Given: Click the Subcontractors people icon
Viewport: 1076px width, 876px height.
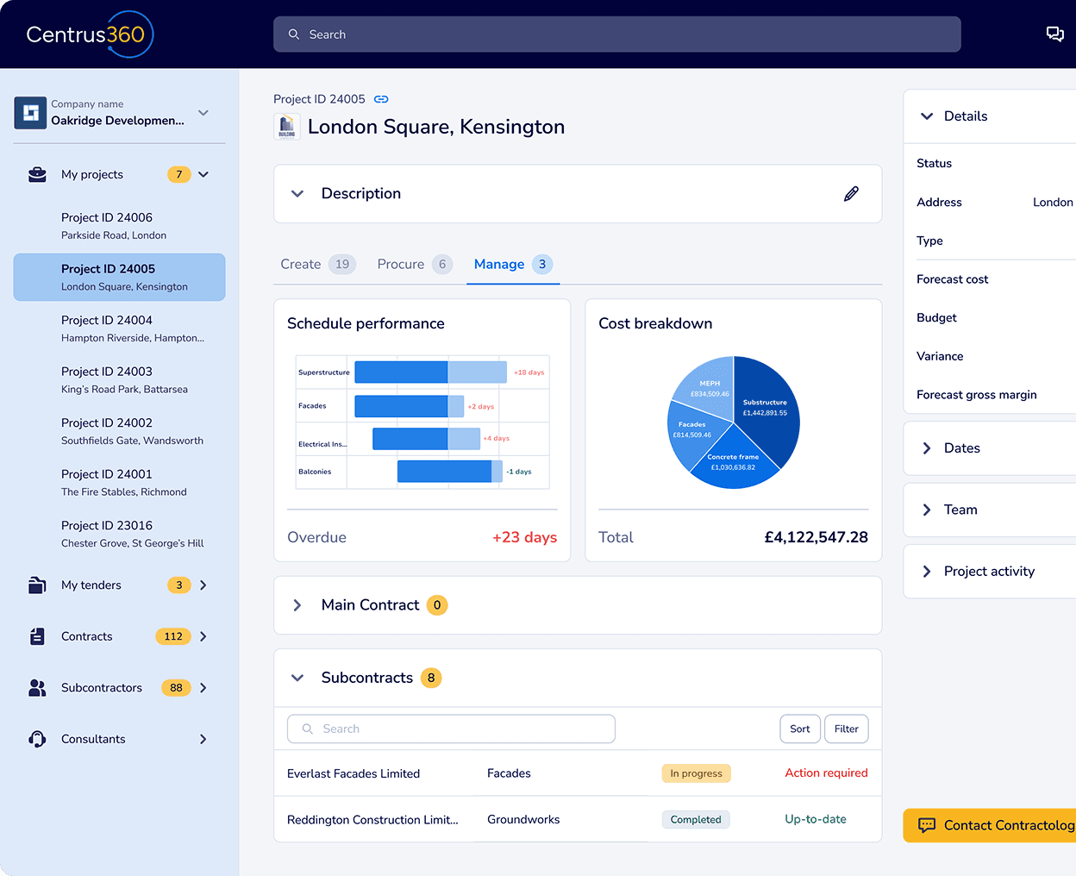Looking at the screenshot, I should tap(37, 688).
